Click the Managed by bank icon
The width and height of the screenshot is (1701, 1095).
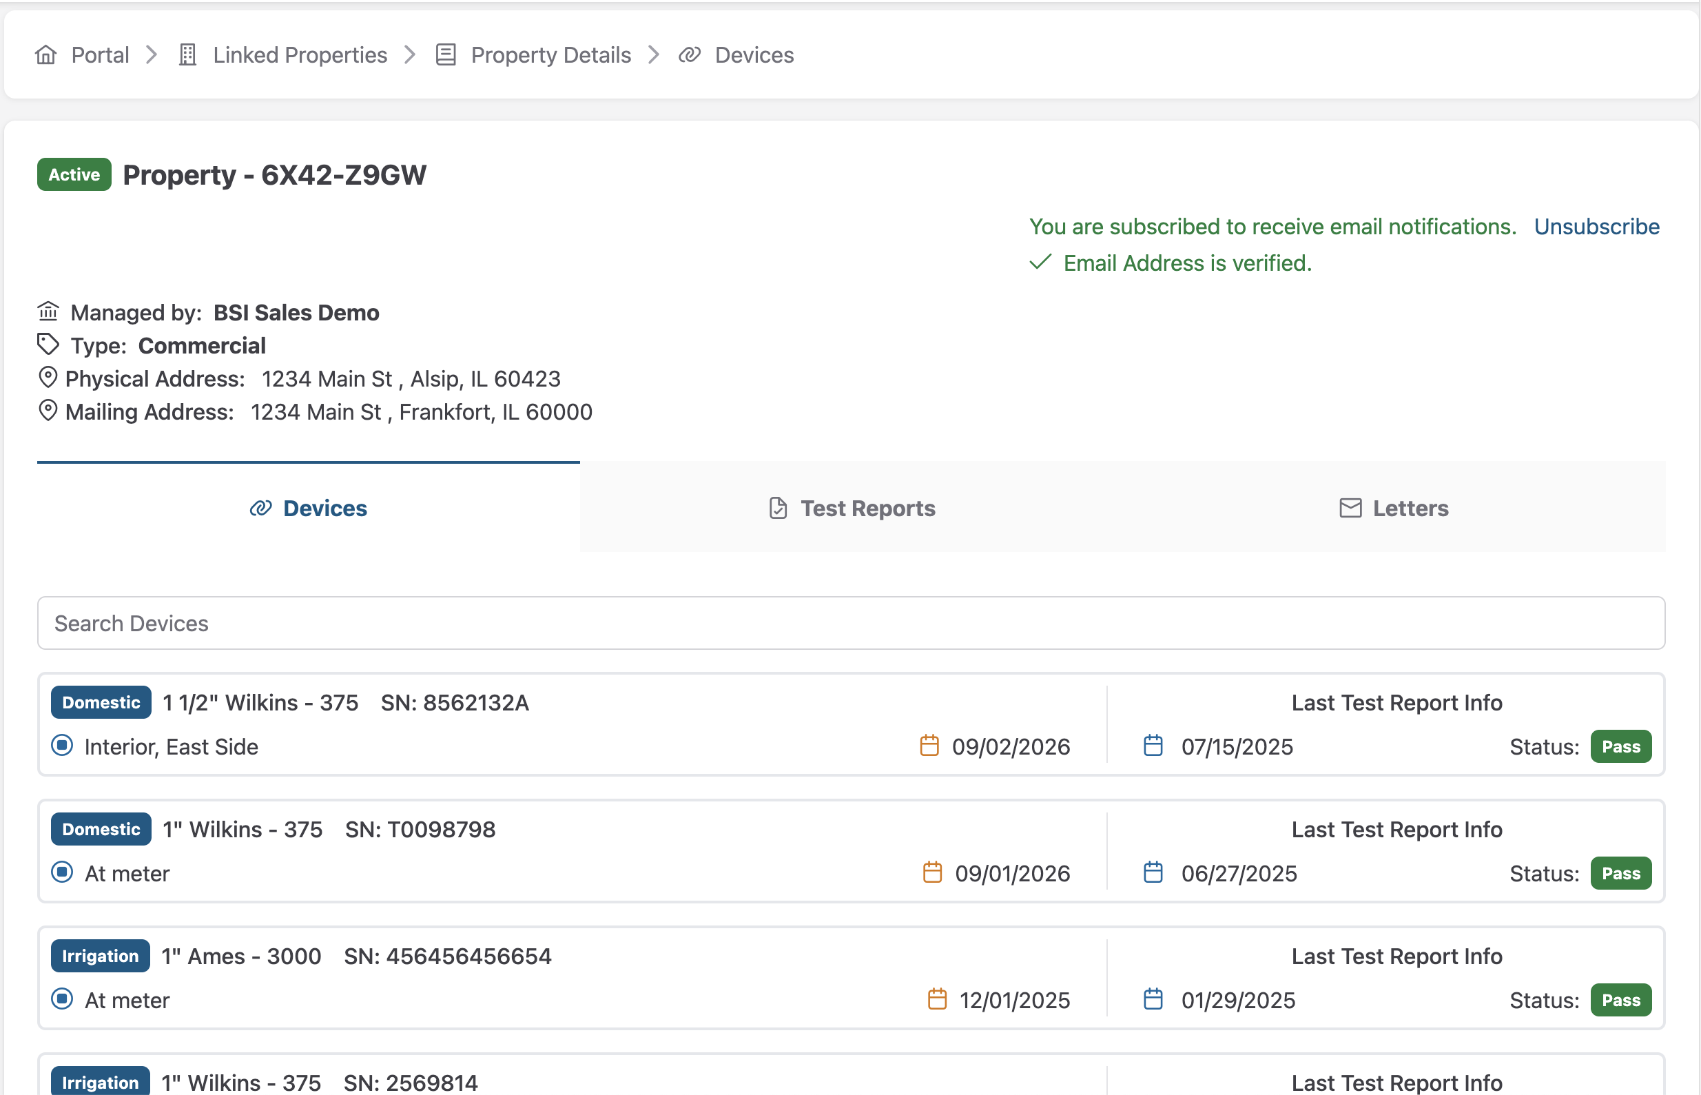coord(48,311)
